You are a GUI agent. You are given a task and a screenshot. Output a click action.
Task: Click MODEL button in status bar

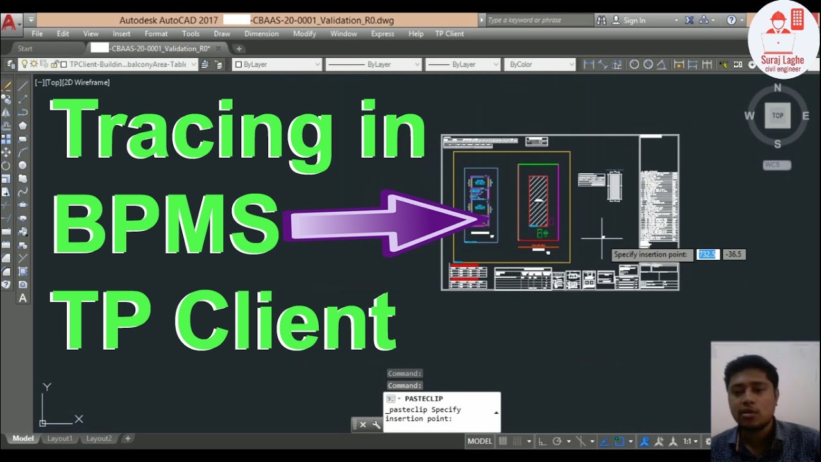point(480,441)
